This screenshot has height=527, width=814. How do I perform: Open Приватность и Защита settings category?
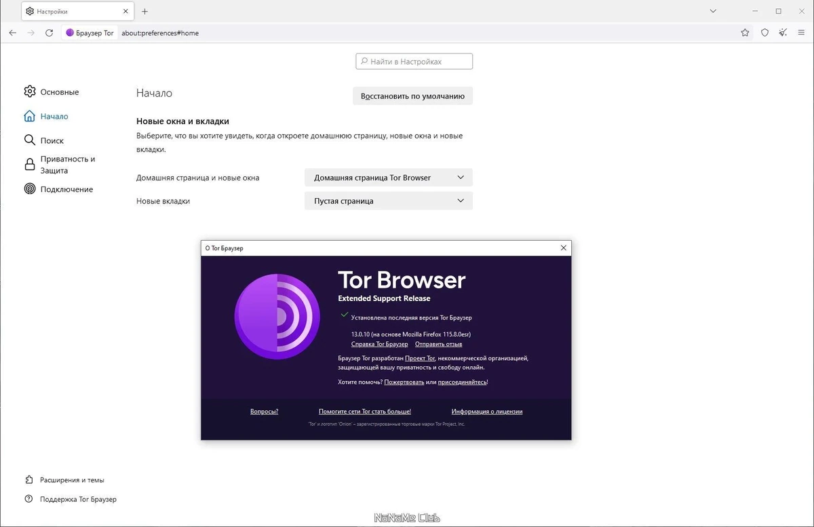60,165
